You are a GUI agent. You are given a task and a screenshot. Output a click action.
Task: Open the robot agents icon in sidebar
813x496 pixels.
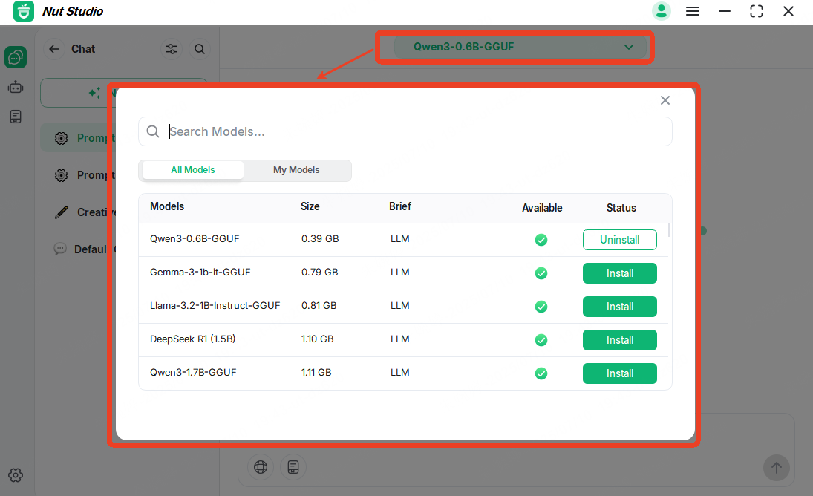tap(16, 87)
